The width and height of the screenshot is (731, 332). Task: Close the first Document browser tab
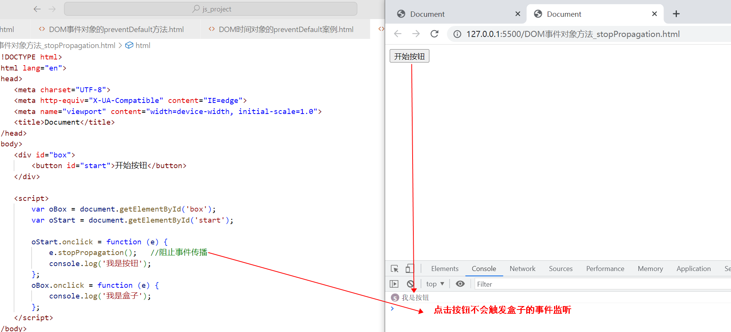click(x=518, y=14)
